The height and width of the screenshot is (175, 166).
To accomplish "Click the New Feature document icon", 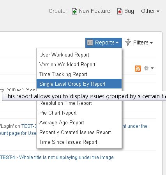I will (74, 11).
